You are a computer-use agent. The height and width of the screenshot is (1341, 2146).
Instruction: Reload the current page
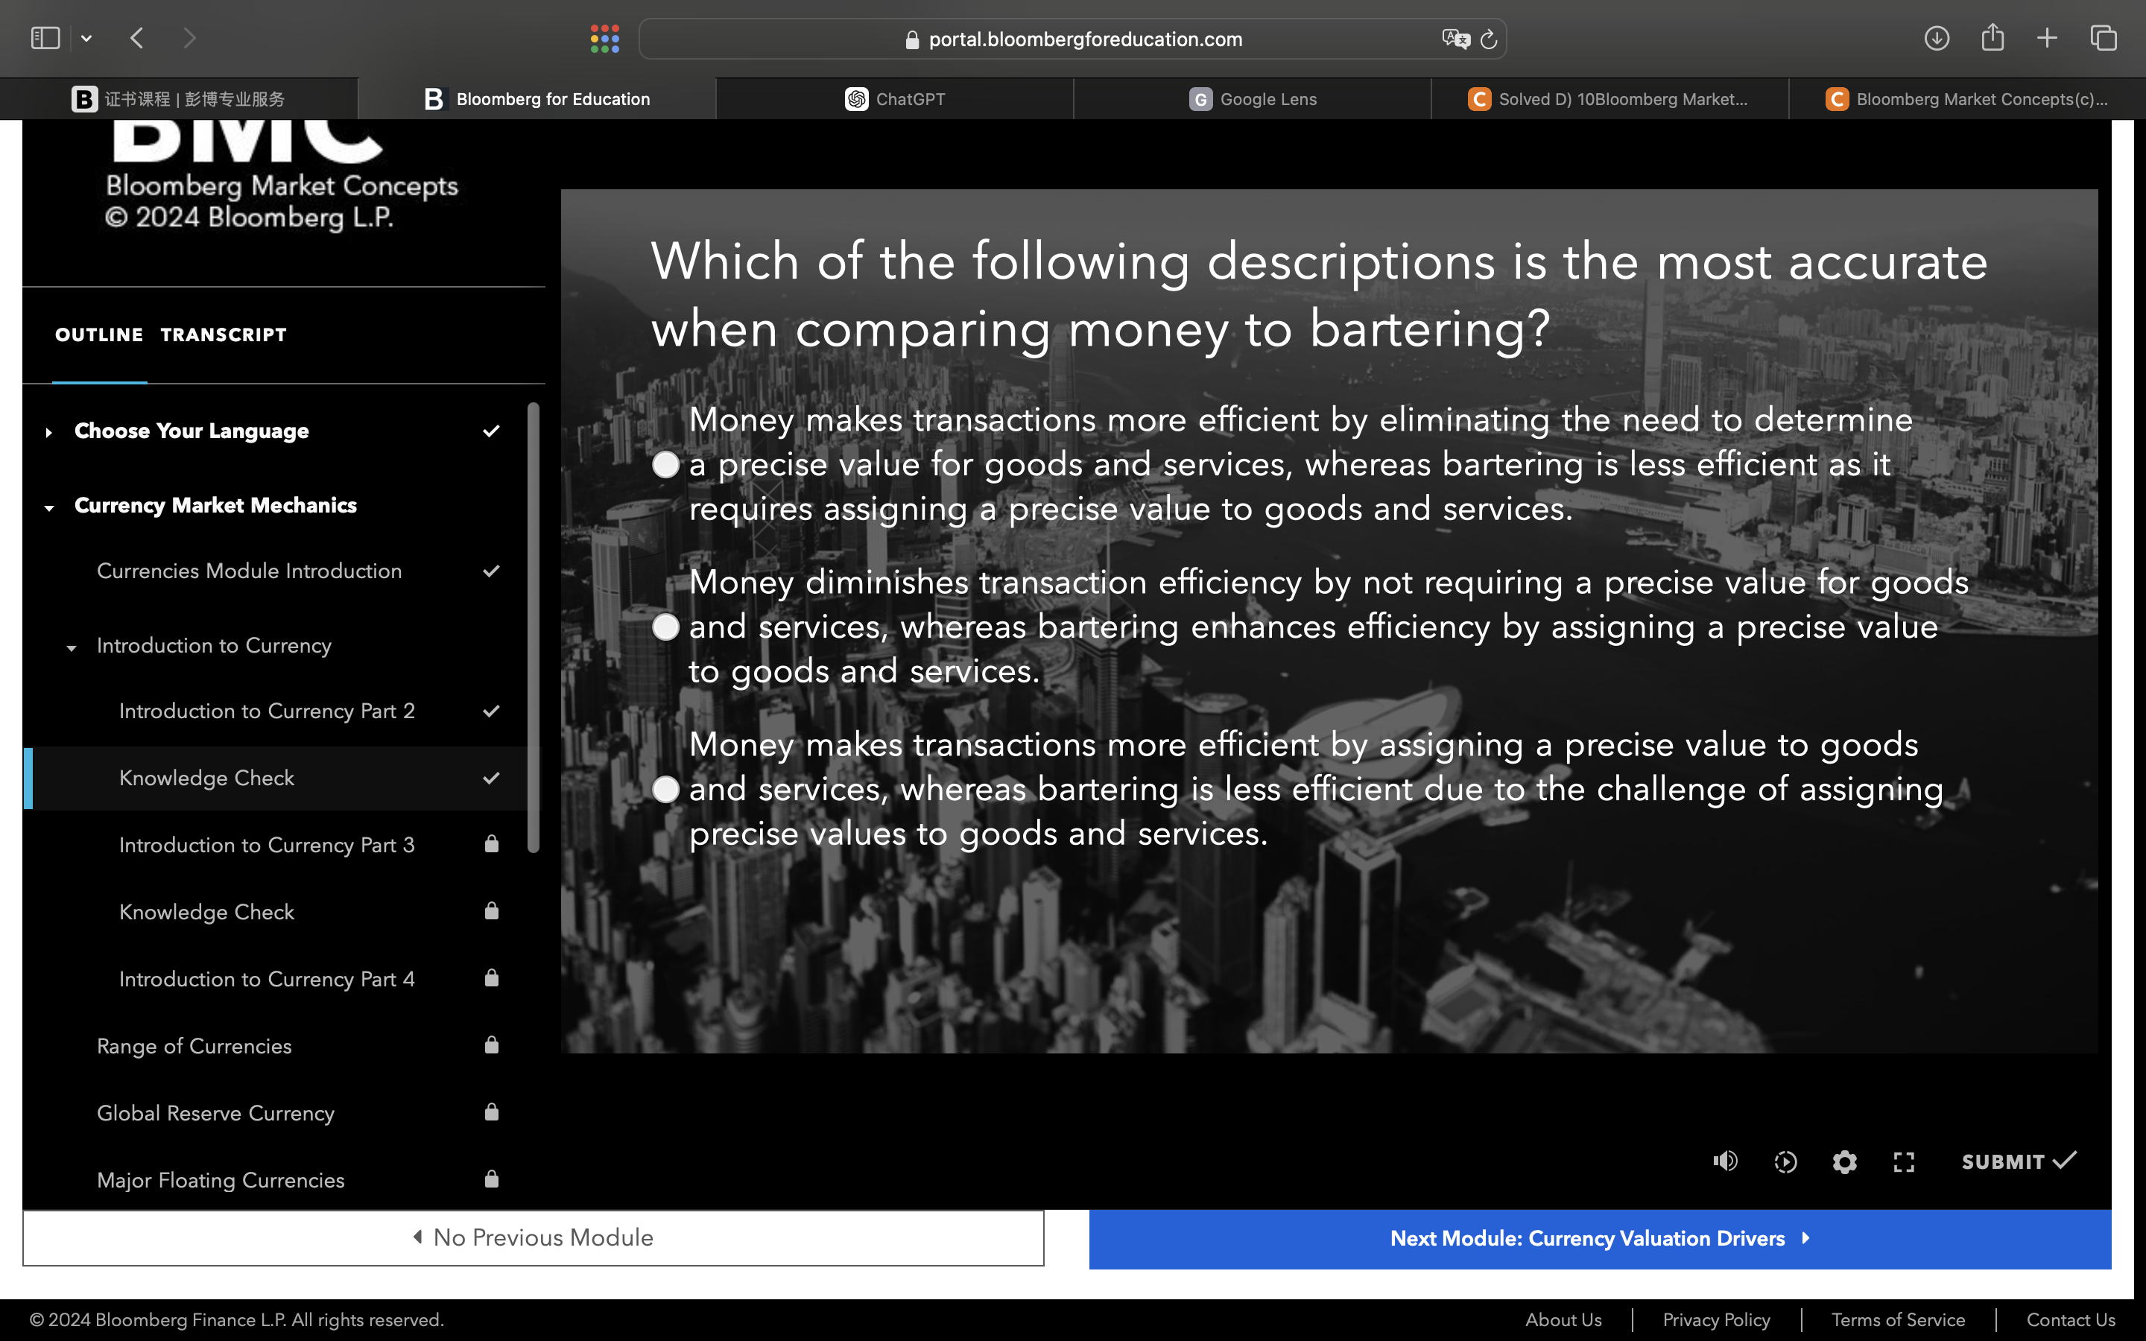click(1488, 38)
